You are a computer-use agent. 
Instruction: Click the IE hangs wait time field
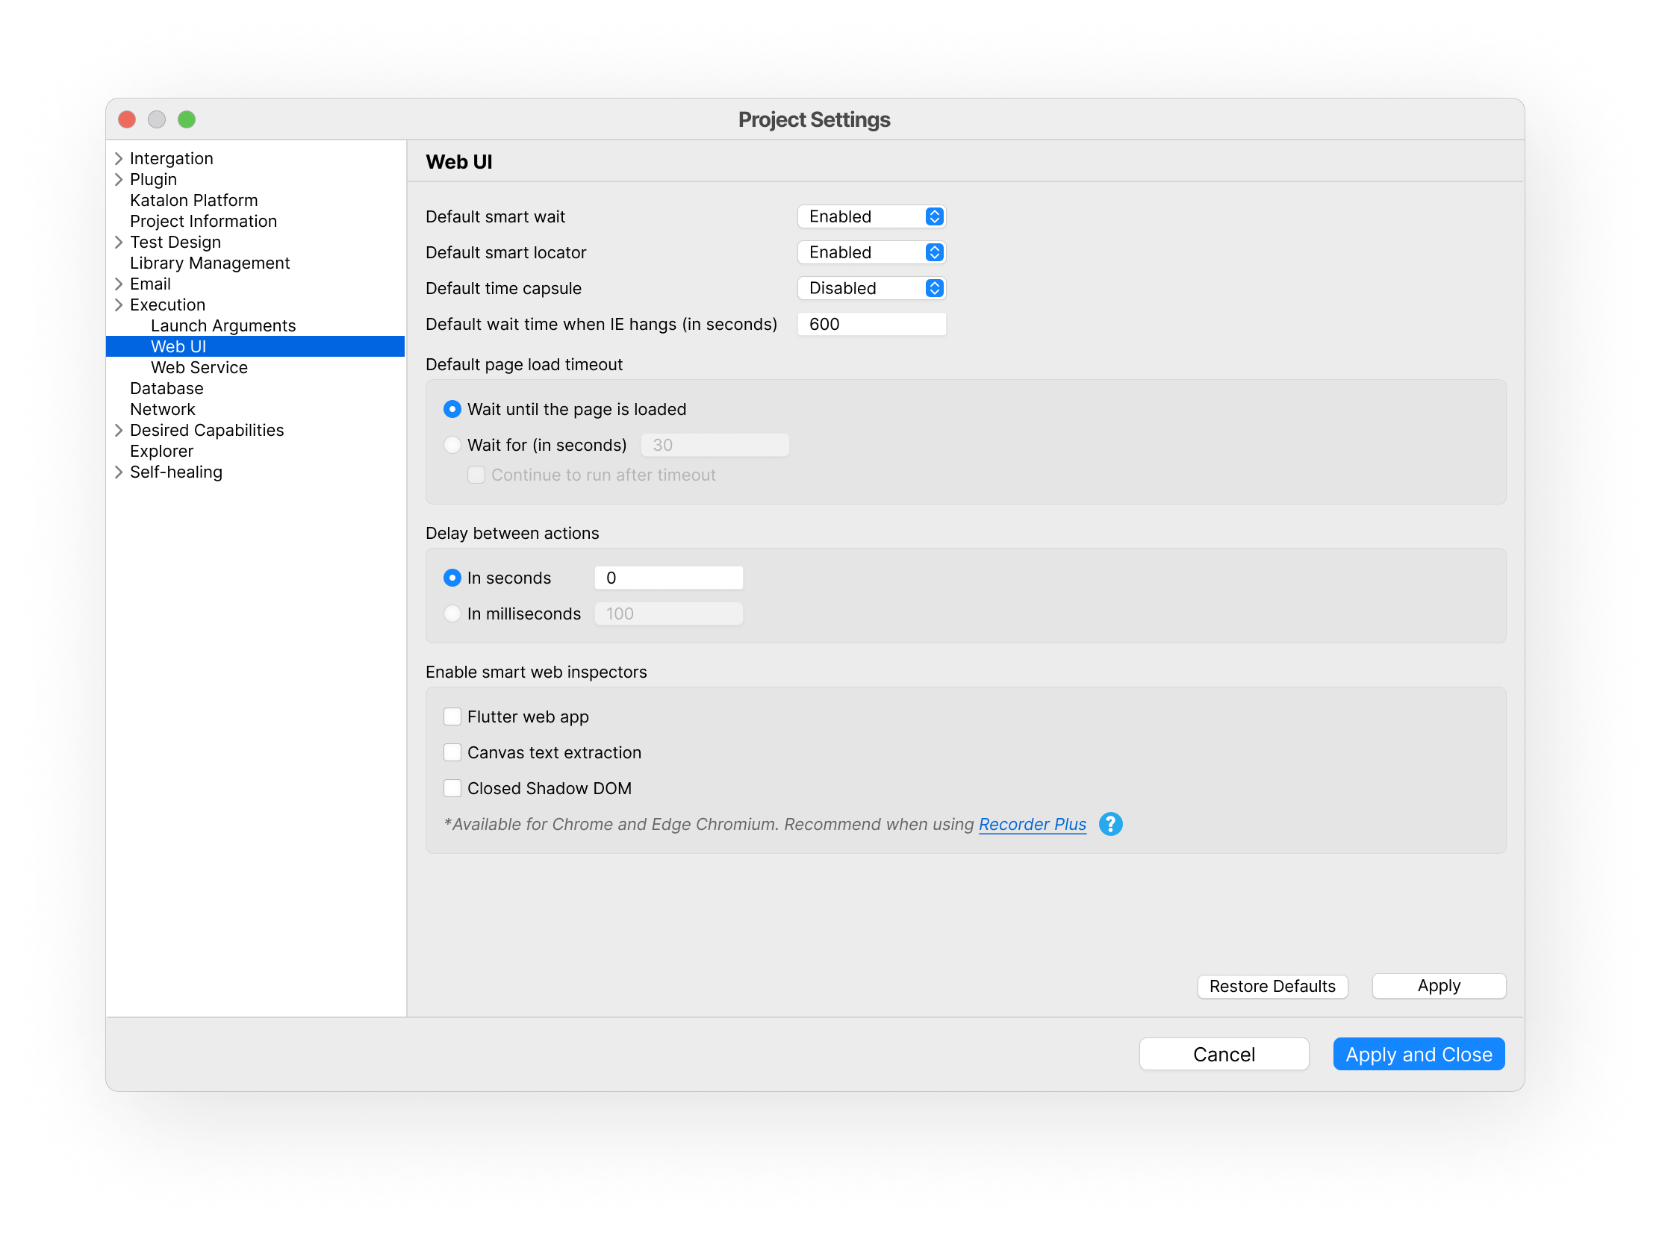[x=871, y=324]
